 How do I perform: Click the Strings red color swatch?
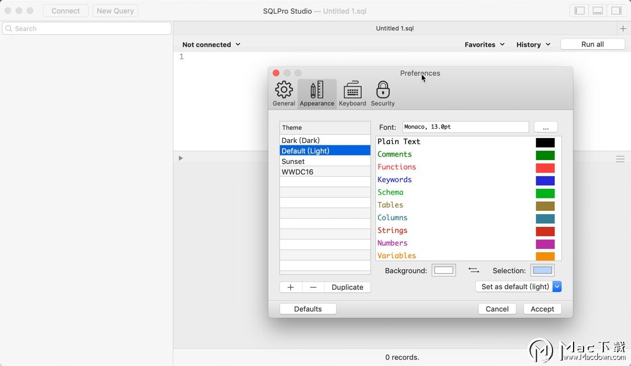pos(545,231)
